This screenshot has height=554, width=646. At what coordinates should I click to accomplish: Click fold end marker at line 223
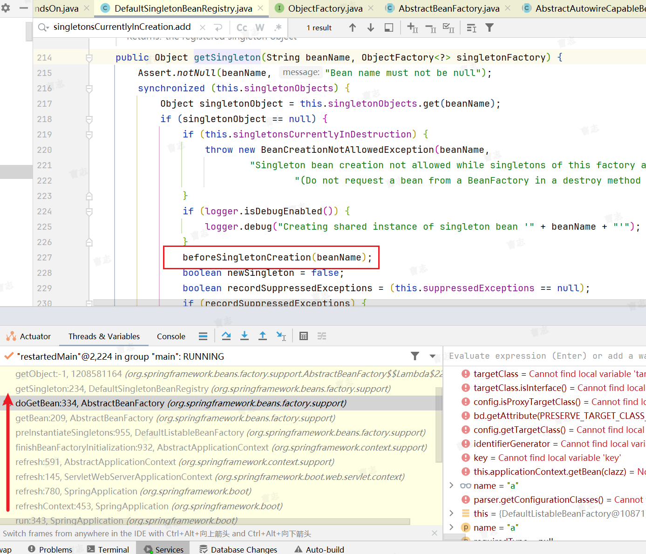pyautogui.click(x=89, y=196)
